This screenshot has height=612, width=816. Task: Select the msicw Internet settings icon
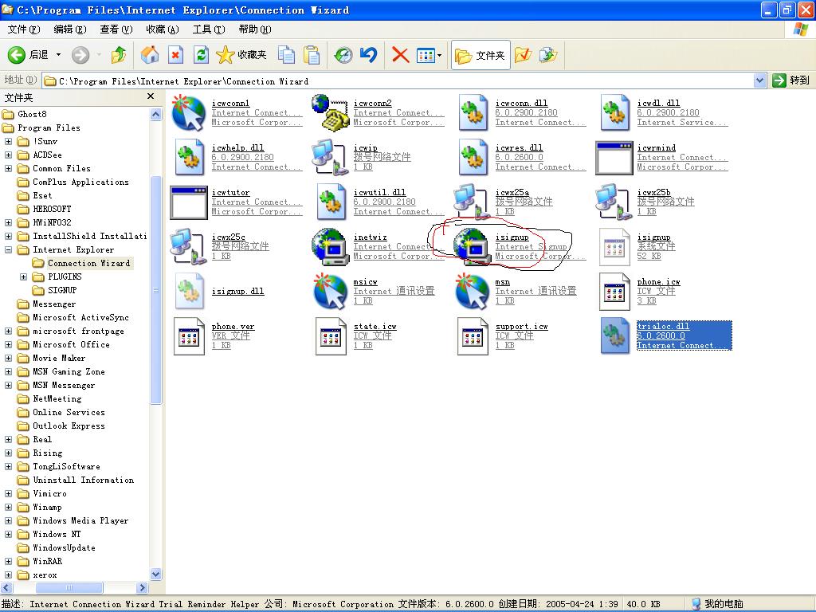(331, 292)
